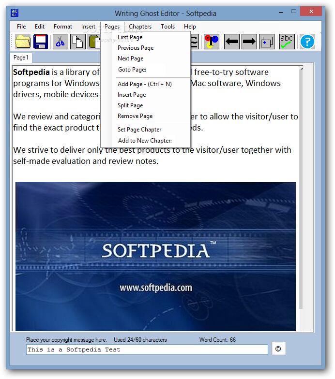The image size is (335, 379).
Task: Switch to the Page1 tab
Action: click(21, 58)
